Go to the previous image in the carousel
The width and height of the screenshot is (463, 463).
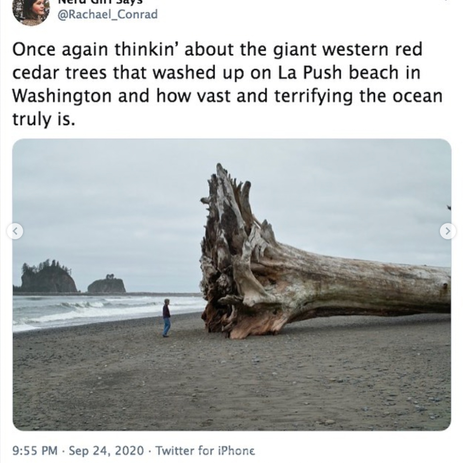(x=15, y=231)
